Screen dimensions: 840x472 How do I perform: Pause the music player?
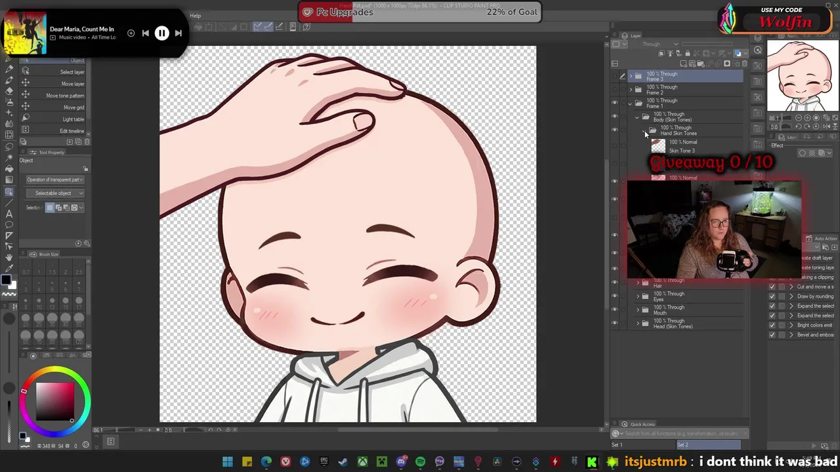161,33
